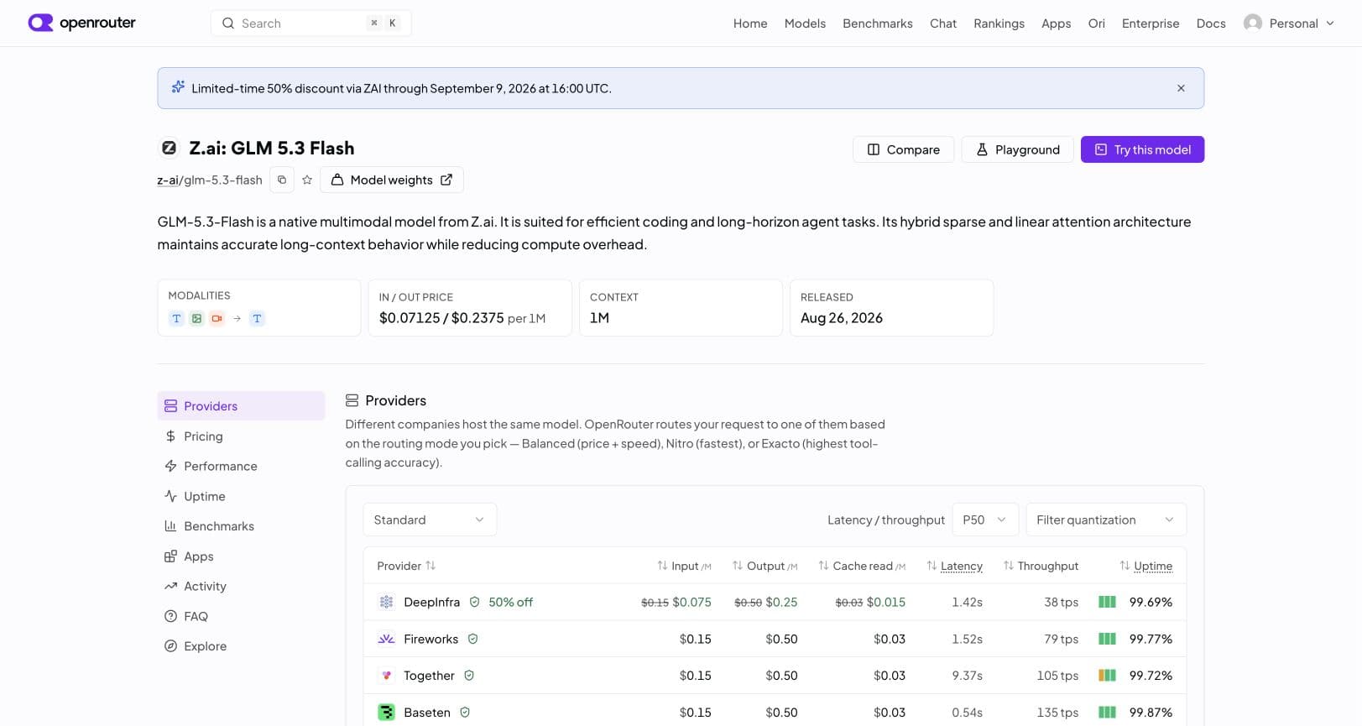The height and width of the screenshot is (726, 1362).
Task: Click the sparkle icon in discount banner
Action: point(178,87)
